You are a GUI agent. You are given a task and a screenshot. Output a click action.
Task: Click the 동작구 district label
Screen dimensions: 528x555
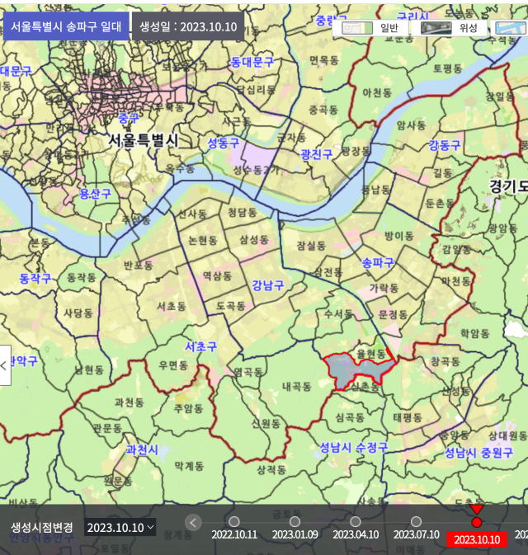pos(35,278)
